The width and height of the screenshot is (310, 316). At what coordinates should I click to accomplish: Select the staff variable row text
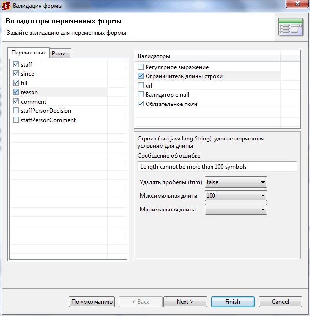(x=26, y=65)
